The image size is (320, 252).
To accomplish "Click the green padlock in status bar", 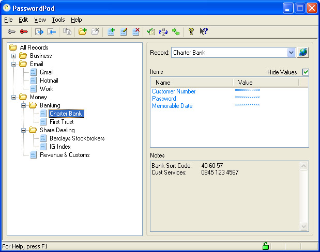I will (x=266, y=246).
